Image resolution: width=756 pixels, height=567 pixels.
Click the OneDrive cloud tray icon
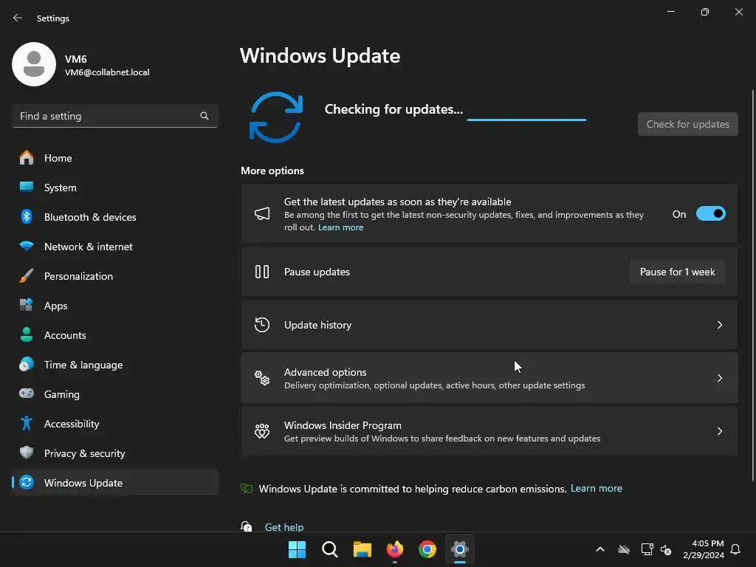tap(624, 549)
